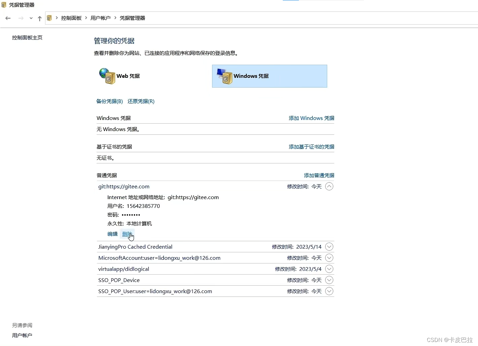
Task: Click the 控制面板 breadcrumb
Action: [71, 18]
